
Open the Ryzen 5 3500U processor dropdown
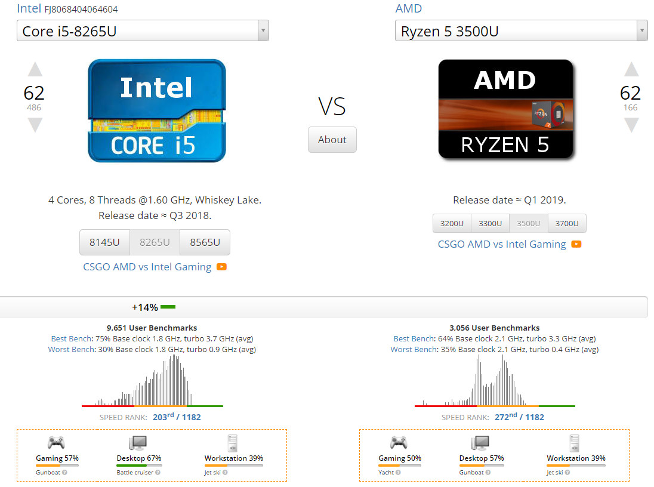click(521, 31)
